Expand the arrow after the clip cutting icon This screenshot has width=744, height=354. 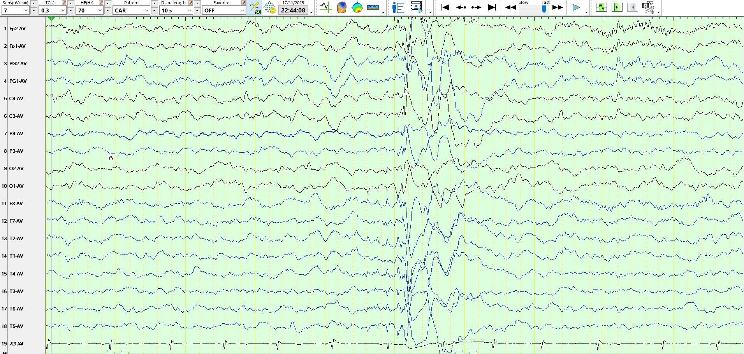658,12
